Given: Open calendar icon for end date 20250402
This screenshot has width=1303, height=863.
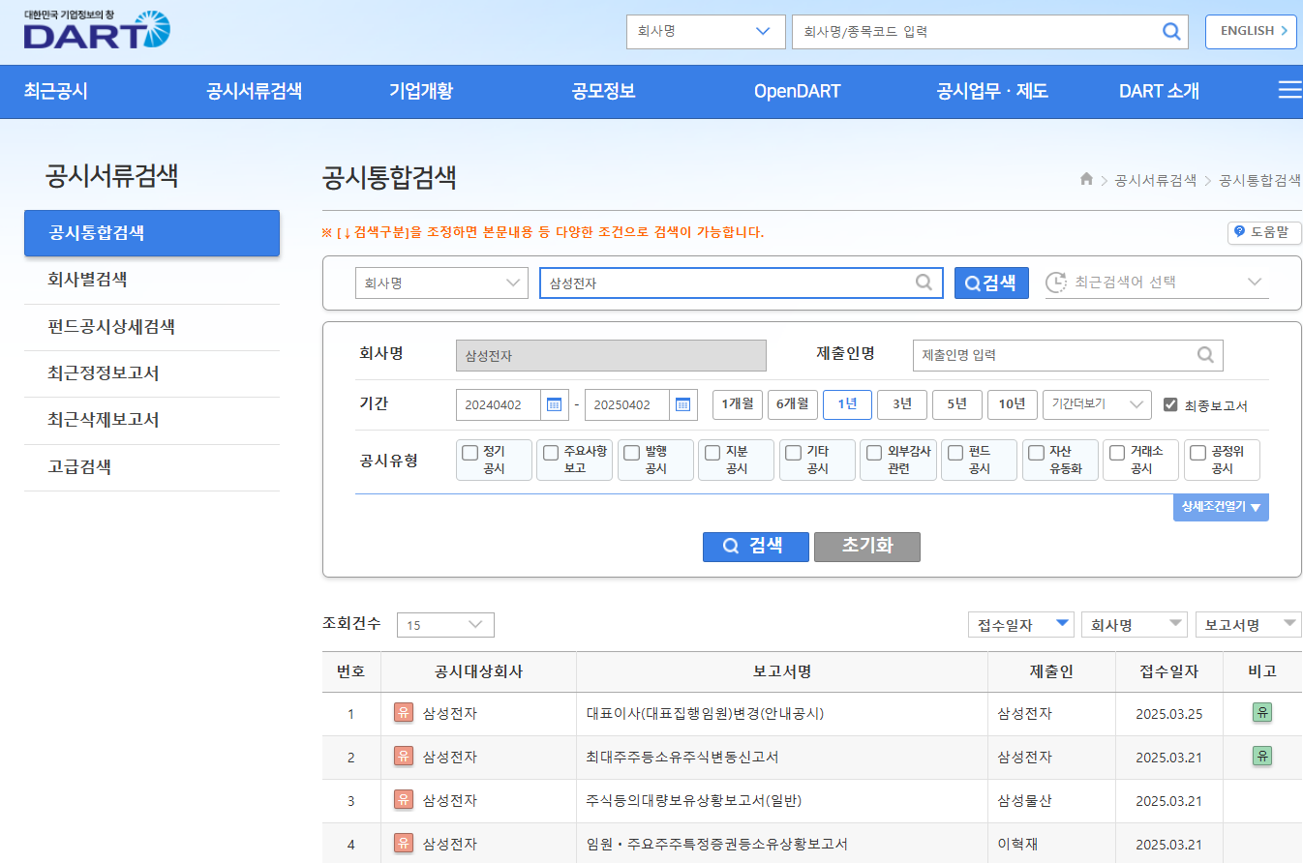Looking at the screenshot, I should (682, 404).
